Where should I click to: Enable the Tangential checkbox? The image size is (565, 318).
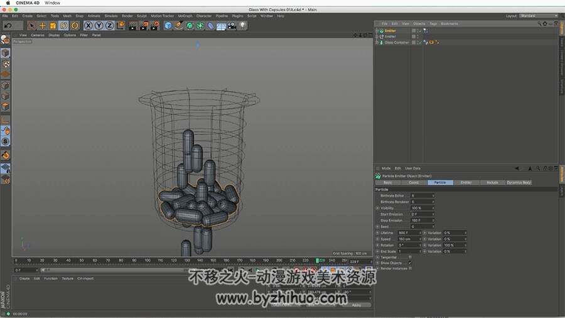coord(410,257)
